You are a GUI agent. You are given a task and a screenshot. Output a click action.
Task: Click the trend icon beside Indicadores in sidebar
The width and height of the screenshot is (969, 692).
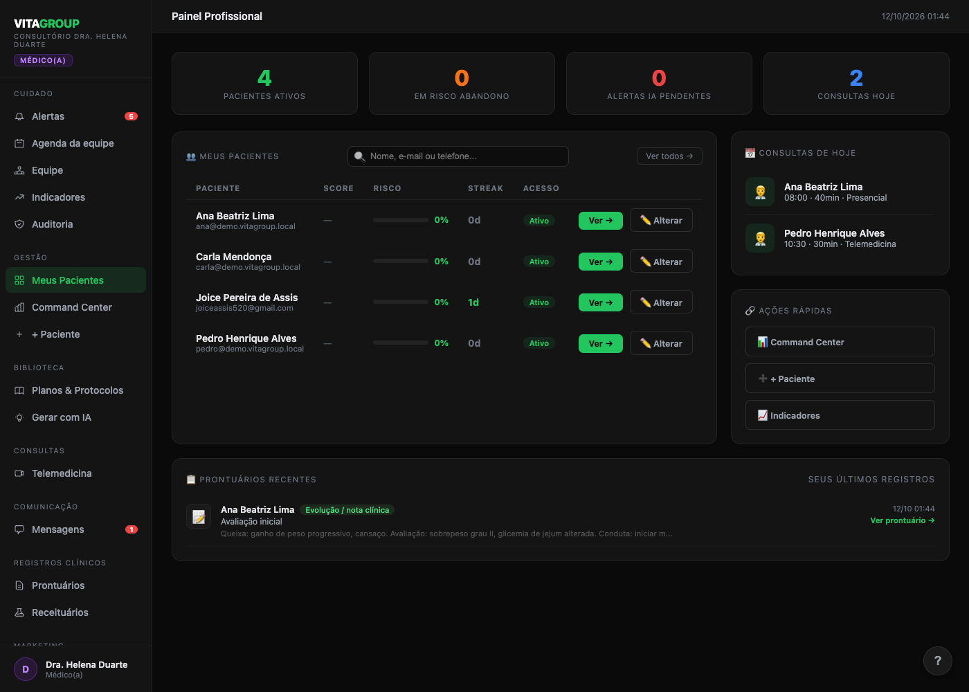click(x=19, y=197)
